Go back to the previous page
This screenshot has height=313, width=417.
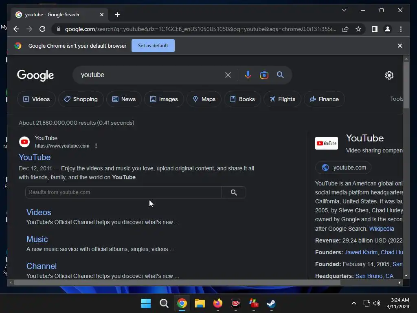pos(16,29)
